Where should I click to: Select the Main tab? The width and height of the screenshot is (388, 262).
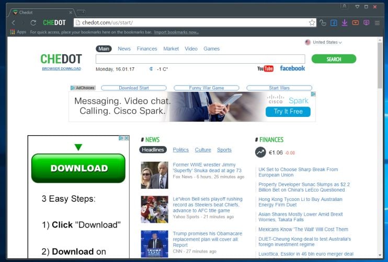(x=104, y=49)
